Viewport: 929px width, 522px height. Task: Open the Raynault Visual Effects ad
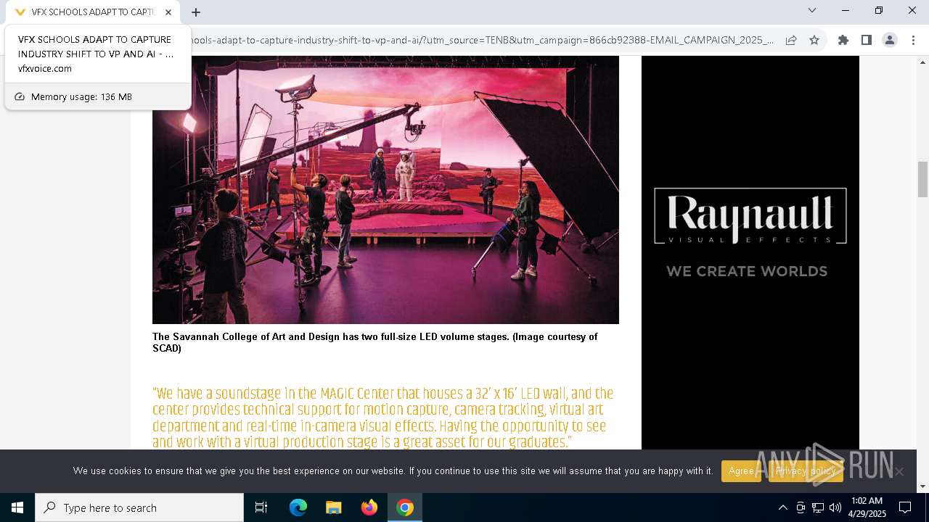[x=750, y=252]
